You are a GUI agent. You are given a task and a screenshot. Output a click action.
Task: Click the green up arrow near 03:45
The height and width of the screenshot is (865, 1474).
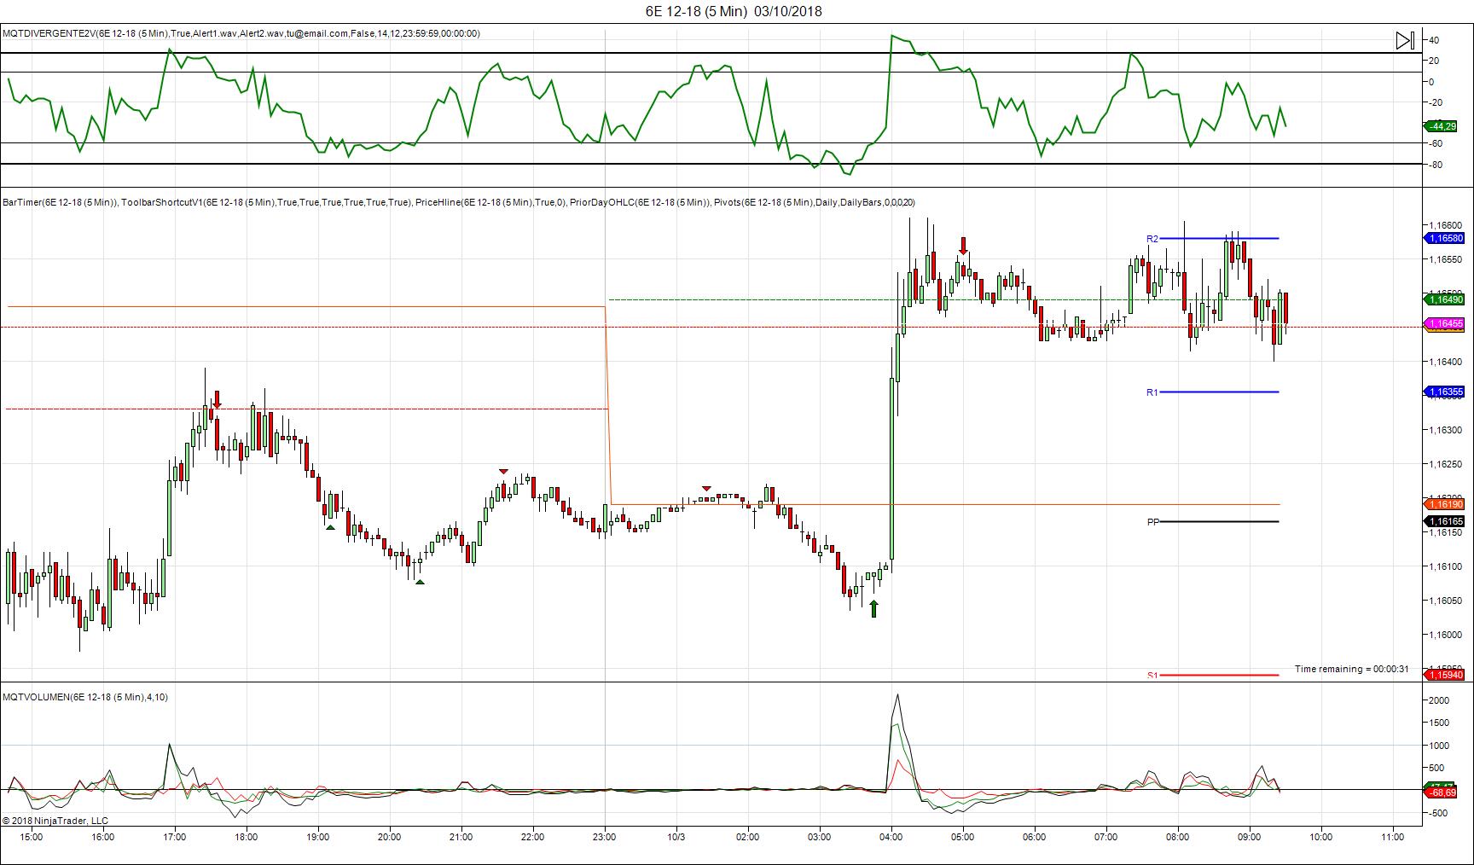873,608
